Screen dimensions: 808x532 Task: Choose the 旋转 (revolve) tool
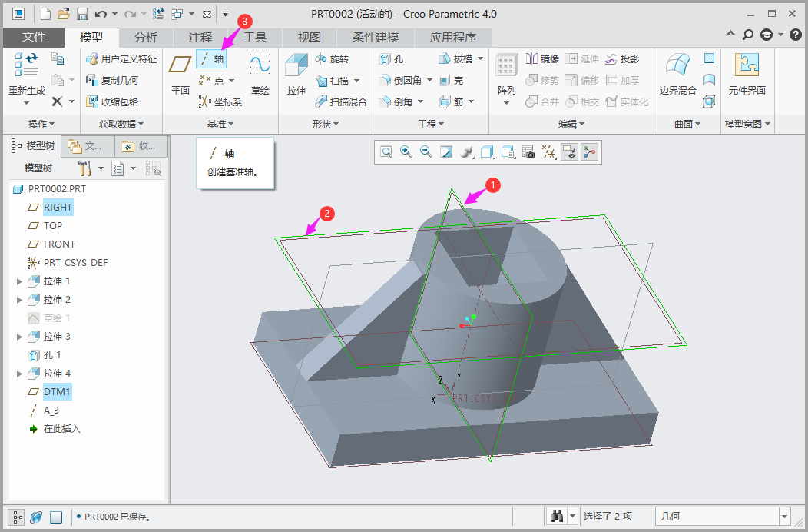coord(332,59)
